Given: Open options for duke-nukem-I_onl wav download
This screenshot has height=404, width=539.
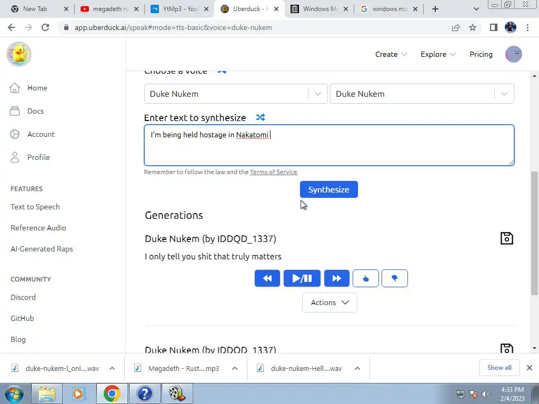Looking at the screenshot, I should (x=112, y=368).
